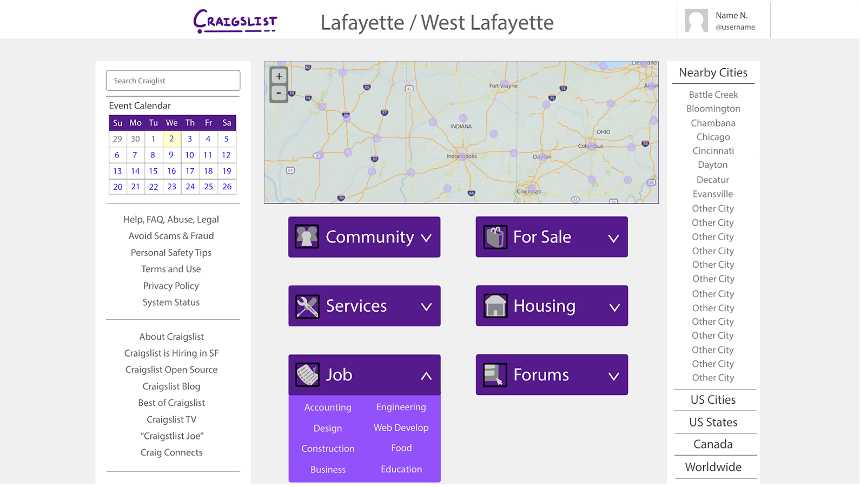860x487 pixels.
Task: Open Craigslist is Hiring in SF link
Action: 171,353
